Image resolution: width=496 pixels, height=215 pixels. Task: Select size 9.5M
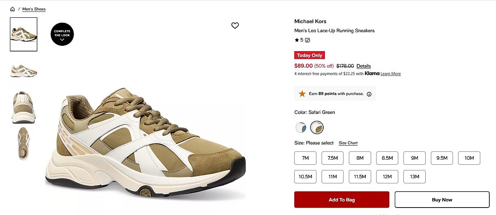tap(442, 158)
